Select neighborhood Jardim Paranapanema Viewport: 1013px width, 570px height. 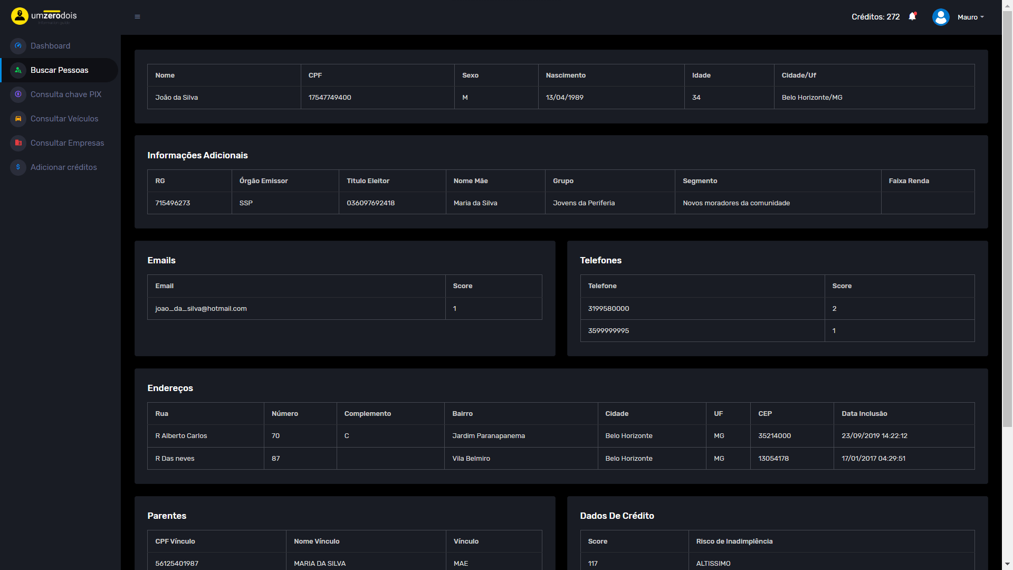488,436
